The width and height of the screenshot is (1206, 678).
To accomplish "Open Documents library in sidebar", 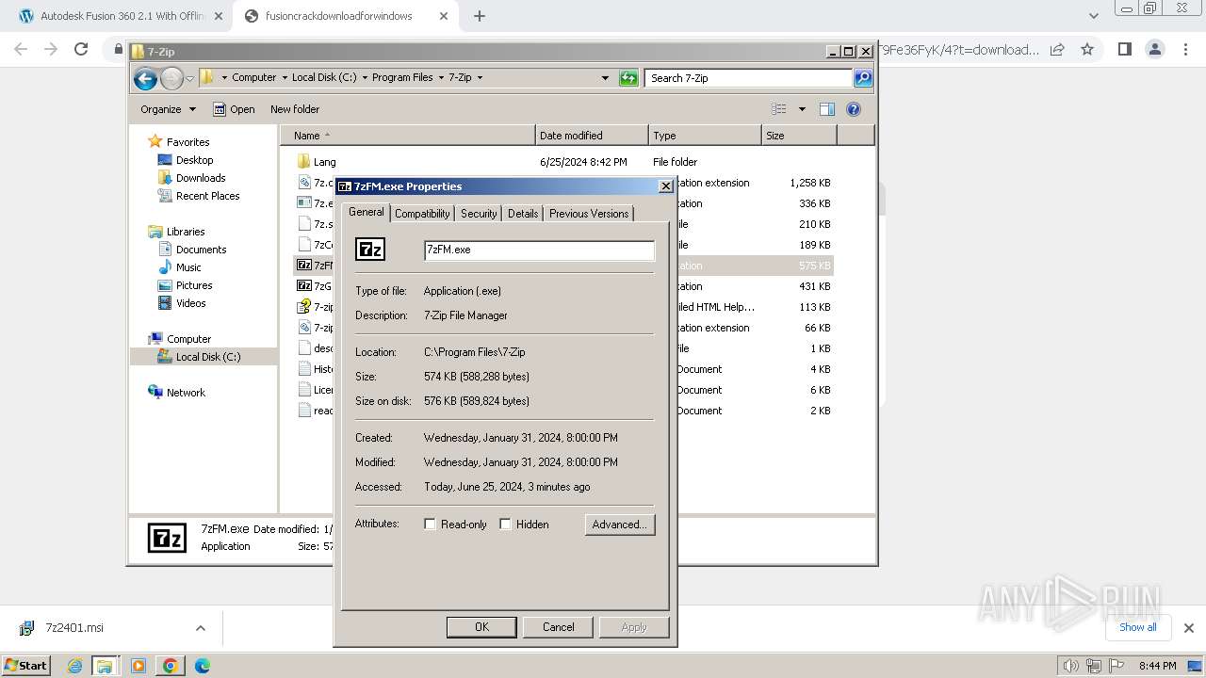I will [x=201, y=250].
